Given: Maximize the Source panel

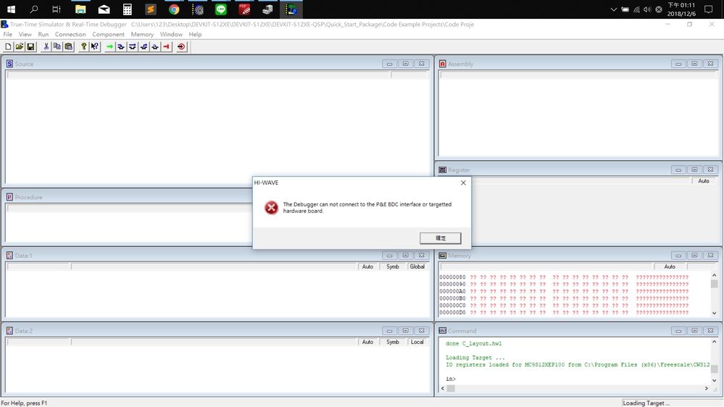Looking at the screenshot, I should tap(405, 64).
